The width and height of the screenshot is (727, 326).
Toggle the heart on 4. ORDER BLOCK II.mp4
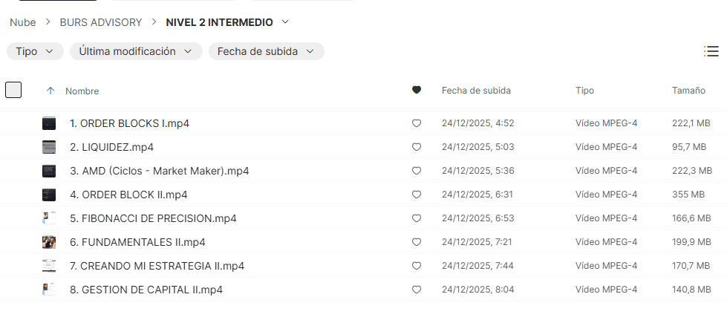pyautogui.click(x=417, y=195)
